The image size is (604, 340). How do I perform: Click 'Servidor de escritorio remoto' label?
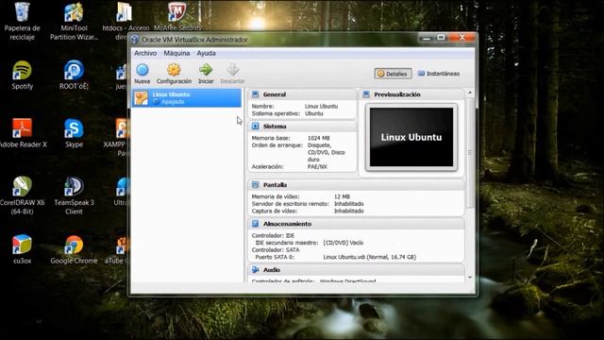[x=290, y=204]
